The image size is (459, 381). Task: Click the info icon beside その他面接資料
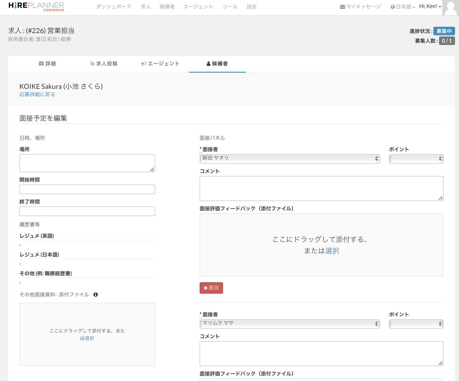(96, 295)
